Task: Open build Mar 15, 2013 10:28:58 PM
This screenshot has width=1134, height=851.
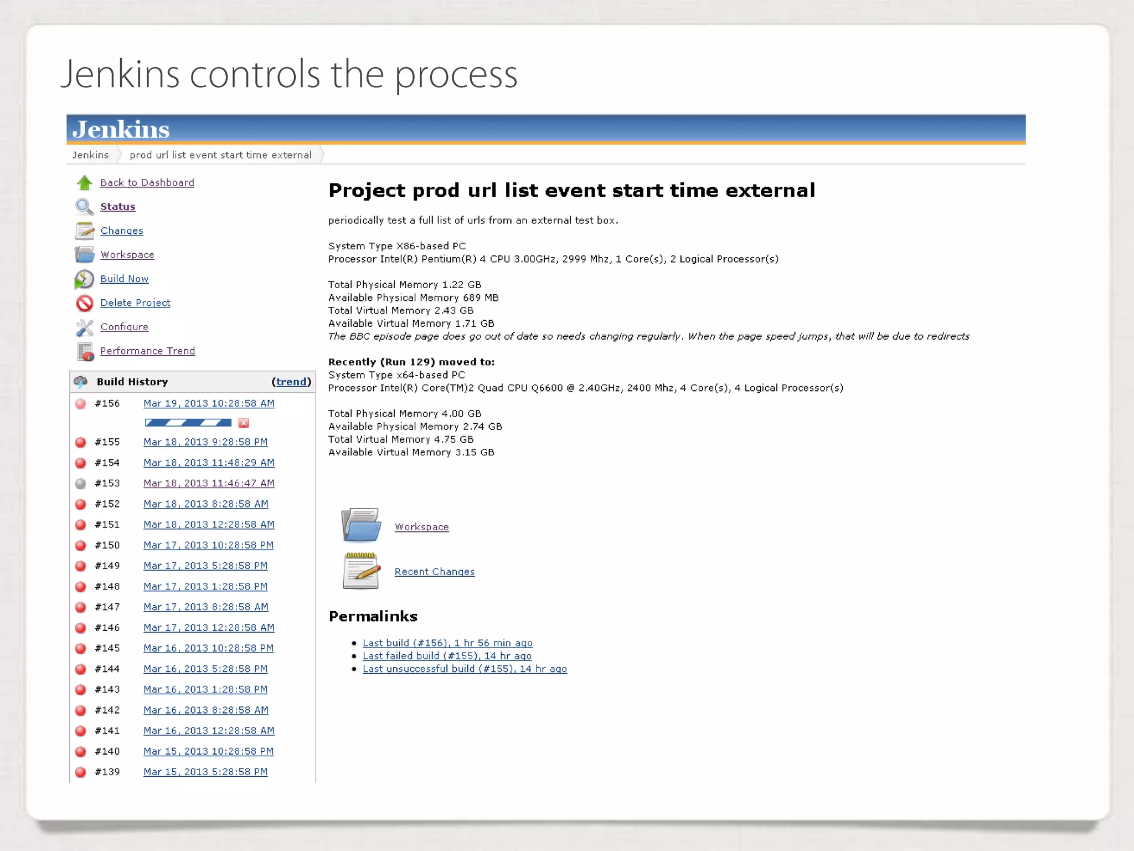Action: coord(209,751)
